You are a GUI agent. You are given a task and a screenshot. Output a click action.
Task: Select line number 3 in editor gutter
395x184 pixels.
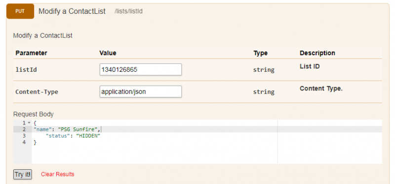(24, 136)
